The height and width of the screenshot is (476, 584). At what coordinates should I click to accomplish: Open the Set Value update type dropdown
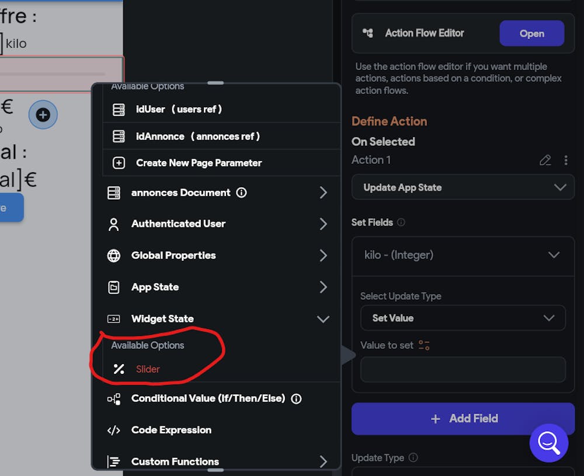463,318
